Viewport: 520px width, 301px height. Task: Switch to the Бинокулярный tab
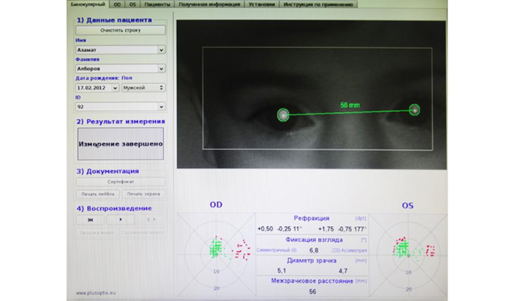coord(88,4)
